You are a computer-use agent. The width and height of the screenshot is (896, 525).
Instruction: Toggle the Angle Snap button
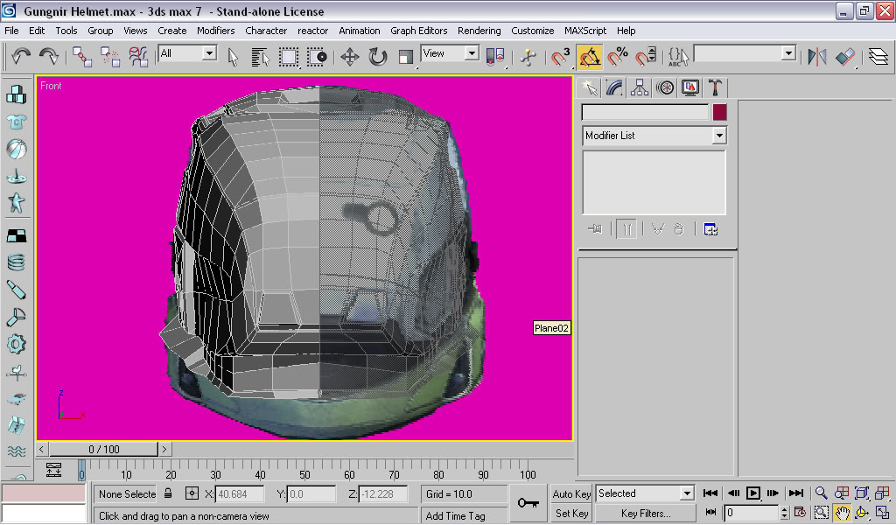coord(590,57)
